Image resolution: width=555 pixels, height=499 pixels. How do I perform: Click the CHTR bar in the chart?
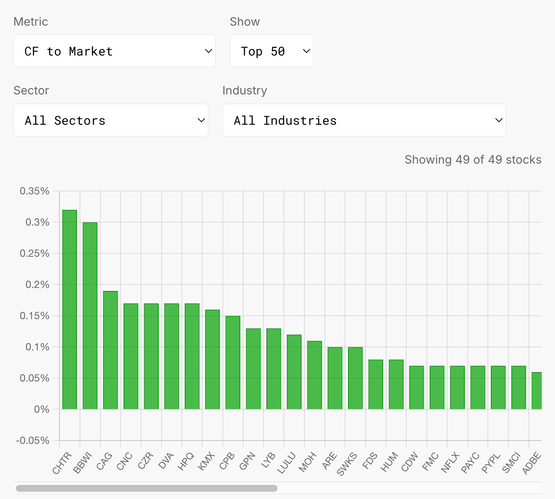pos(70,310)
